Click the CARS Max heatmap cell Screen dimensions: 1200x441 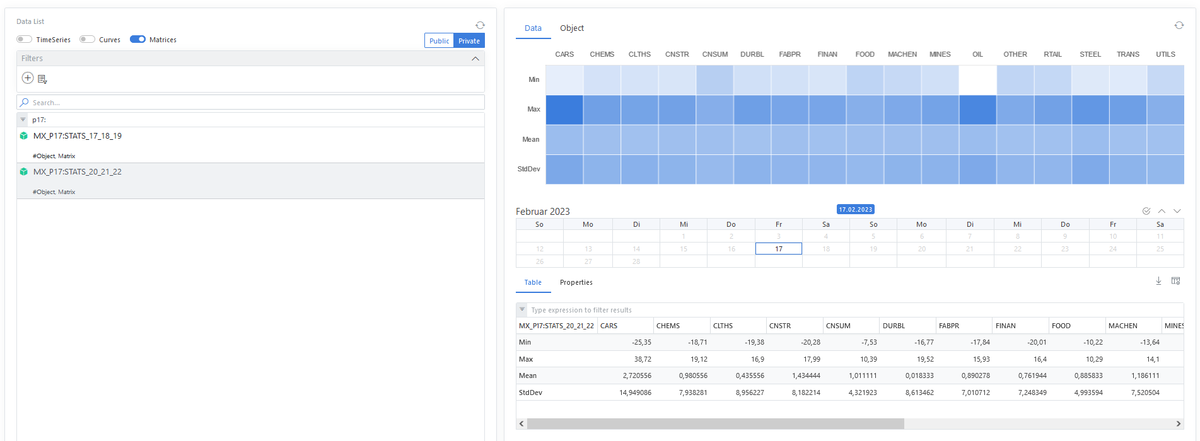pyautogui.click(x=564, y=110)
